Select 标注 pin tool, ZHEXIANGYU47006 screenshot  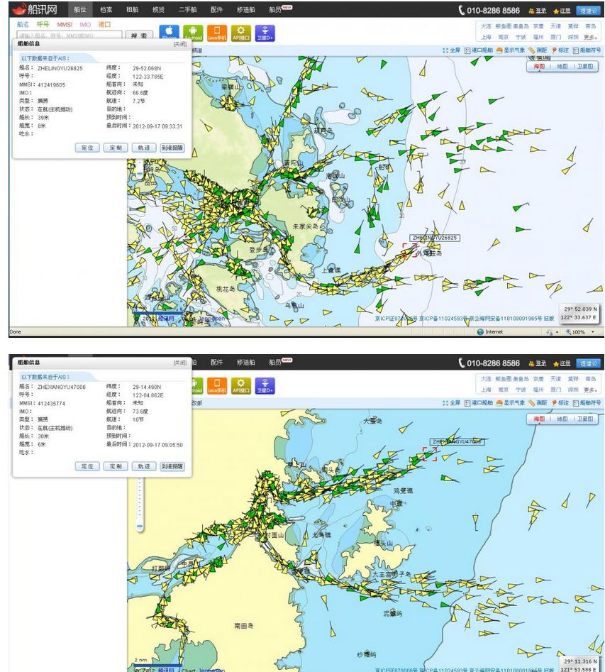(x=560, y=403)
